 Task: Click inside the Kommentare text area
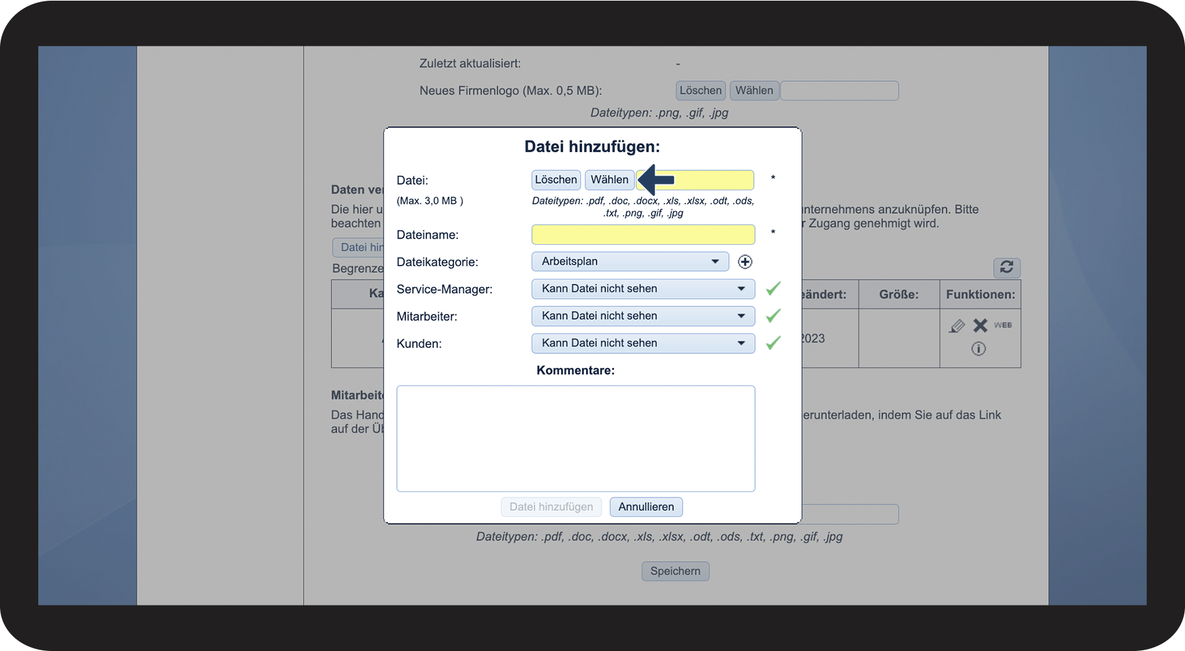point(575,438)
